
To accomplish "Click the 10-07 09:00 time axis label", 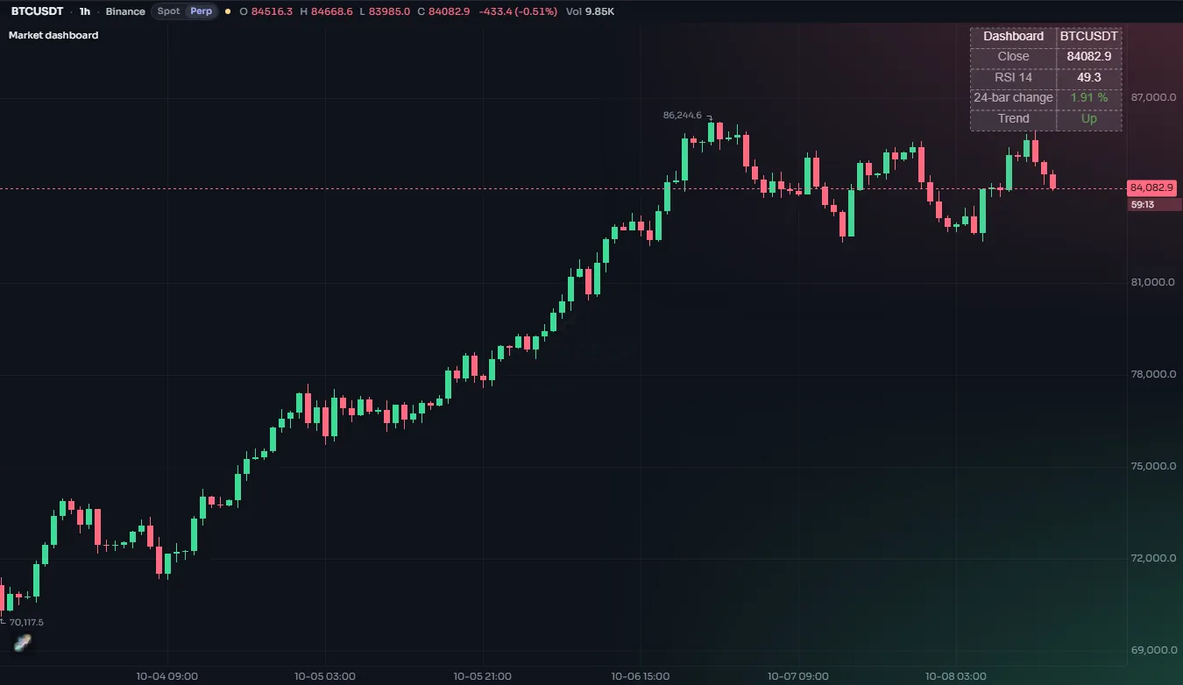I will tap(798, 676).
